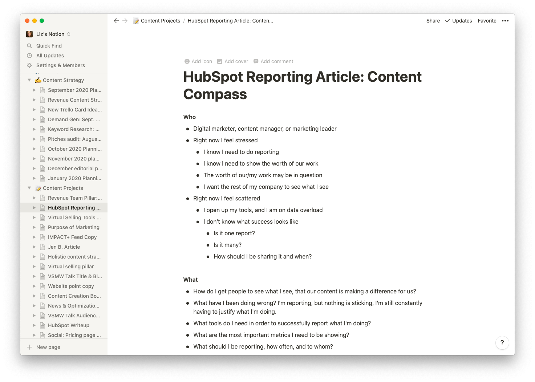Collapse the Content Strategy section
The width and height of the screenshot is (535, 382).
pyautogui.click(x=29, y=80)
